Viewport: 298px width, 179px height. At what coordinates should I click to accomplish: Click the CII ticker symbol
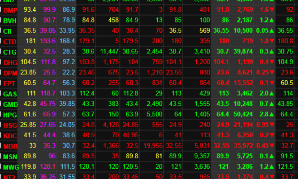(7, 31)
